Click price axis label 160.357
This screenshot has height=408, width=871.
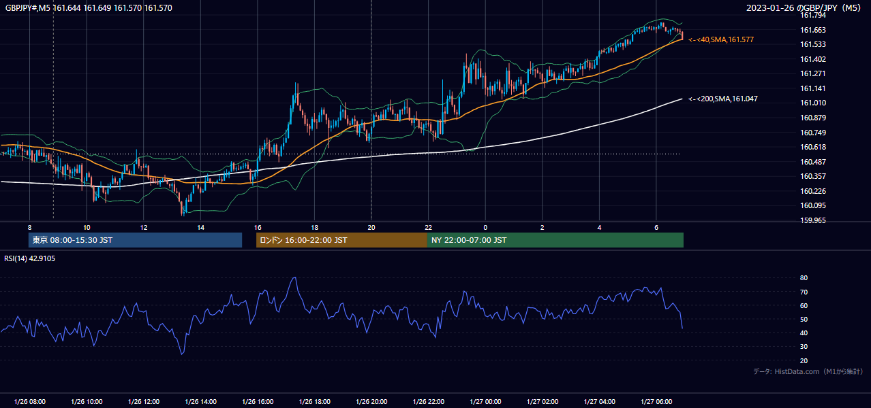click(812, 176)
